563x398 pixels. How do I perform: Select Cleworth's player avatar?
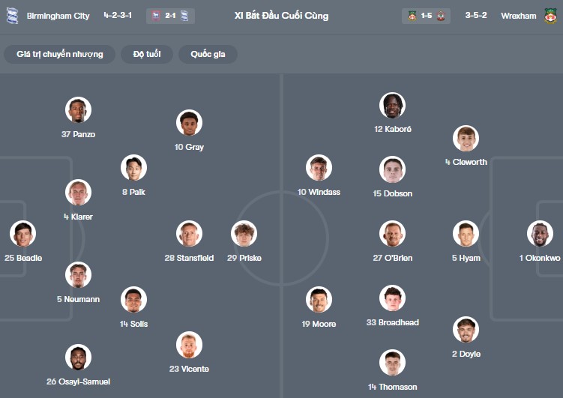[466, 139]
